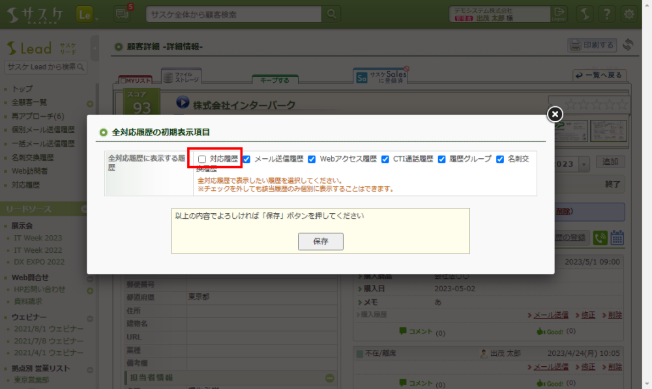Toggle the CTI通話履歴 checkbox
This screenshot has width=652, height=389.
click(385, 159)
